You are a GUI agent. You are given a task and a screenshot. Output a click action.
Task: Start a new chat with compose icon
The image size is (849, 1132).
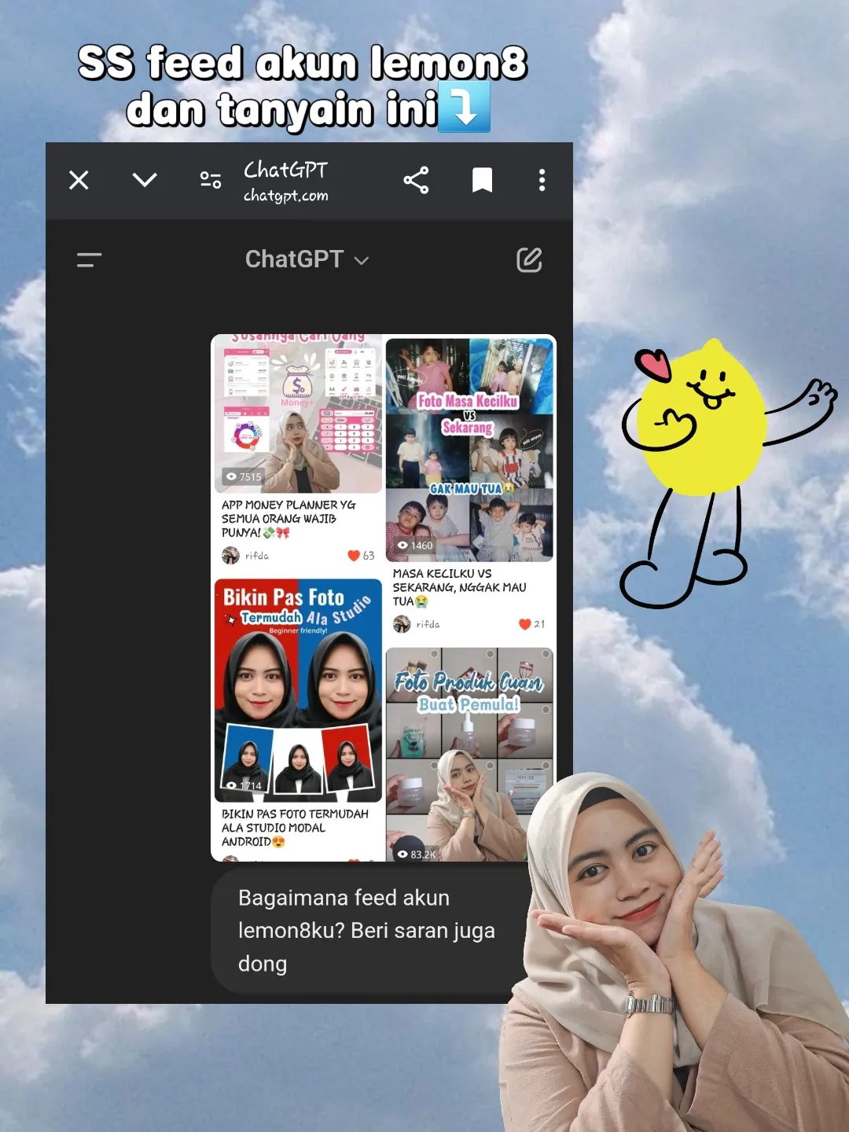coord(529,260)
